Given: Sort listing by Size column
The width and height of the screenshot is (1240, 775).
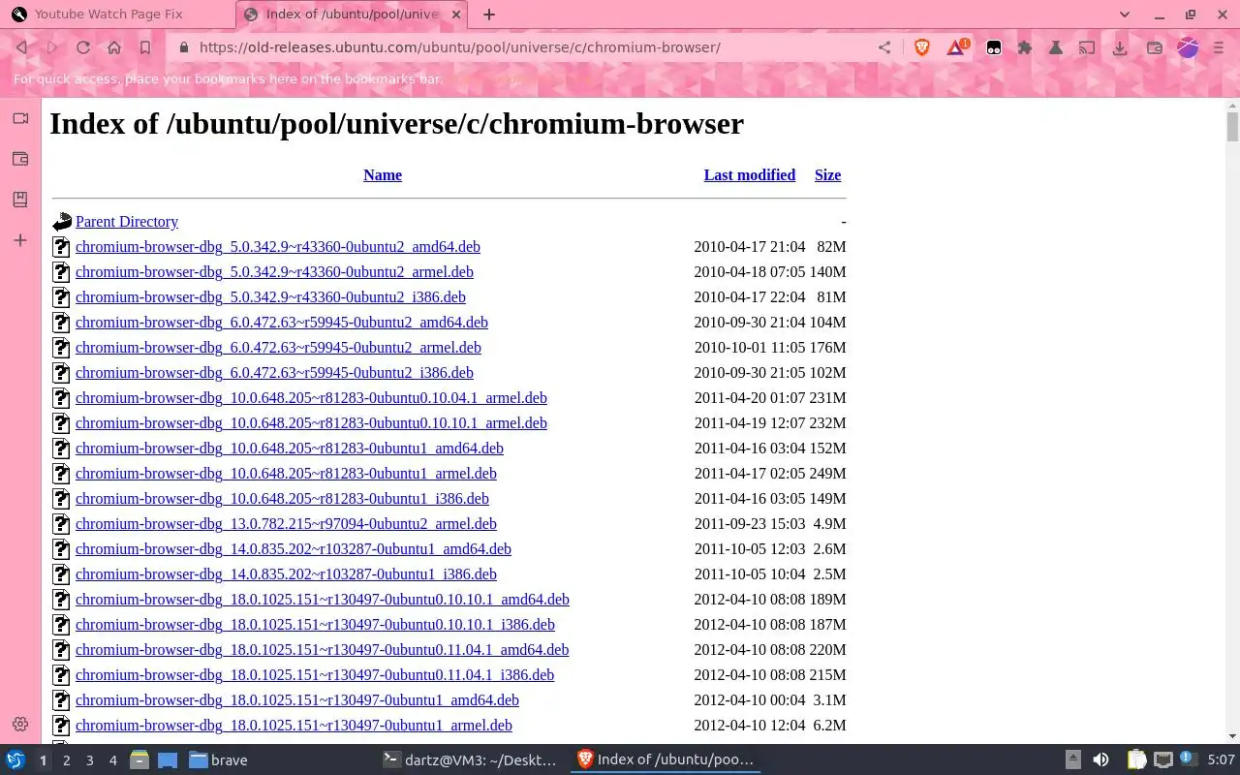Looking at the screenshot, I should click(x=827, y=175).
